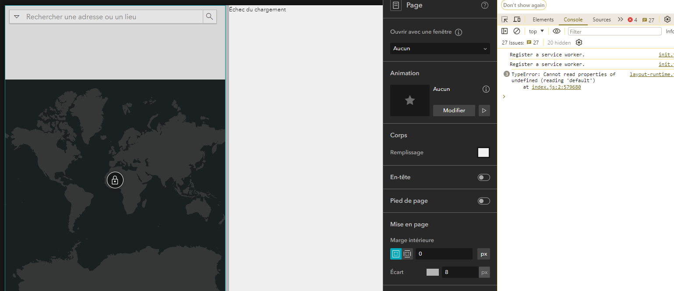Image resolution: width=674 pixels, height=291 pixels.
Task: Switch to the Elements tab
Action: 543,20
